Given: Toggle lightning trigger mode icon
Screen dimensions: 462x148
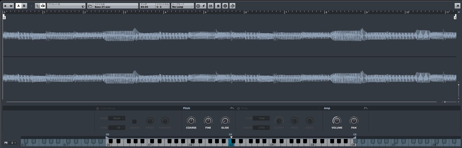Looking at the screenshot, I should [x=204, y=6].
